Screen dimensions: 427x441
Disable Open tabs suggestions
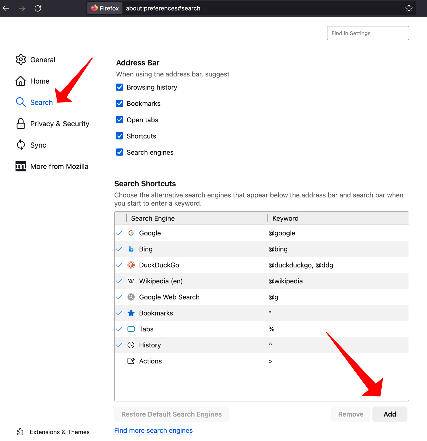tap(120, 119)
